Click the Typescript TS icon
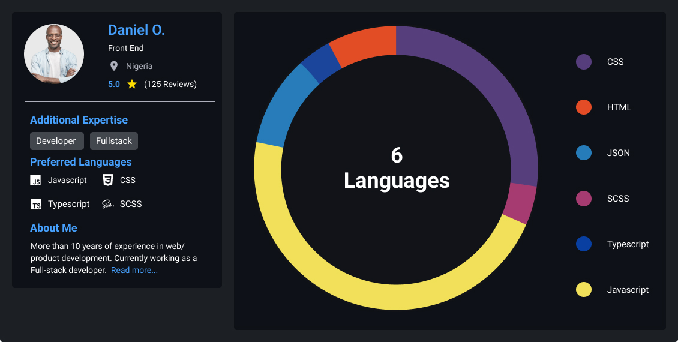Screen dimensions: 678x342 [x=36, y=204]
